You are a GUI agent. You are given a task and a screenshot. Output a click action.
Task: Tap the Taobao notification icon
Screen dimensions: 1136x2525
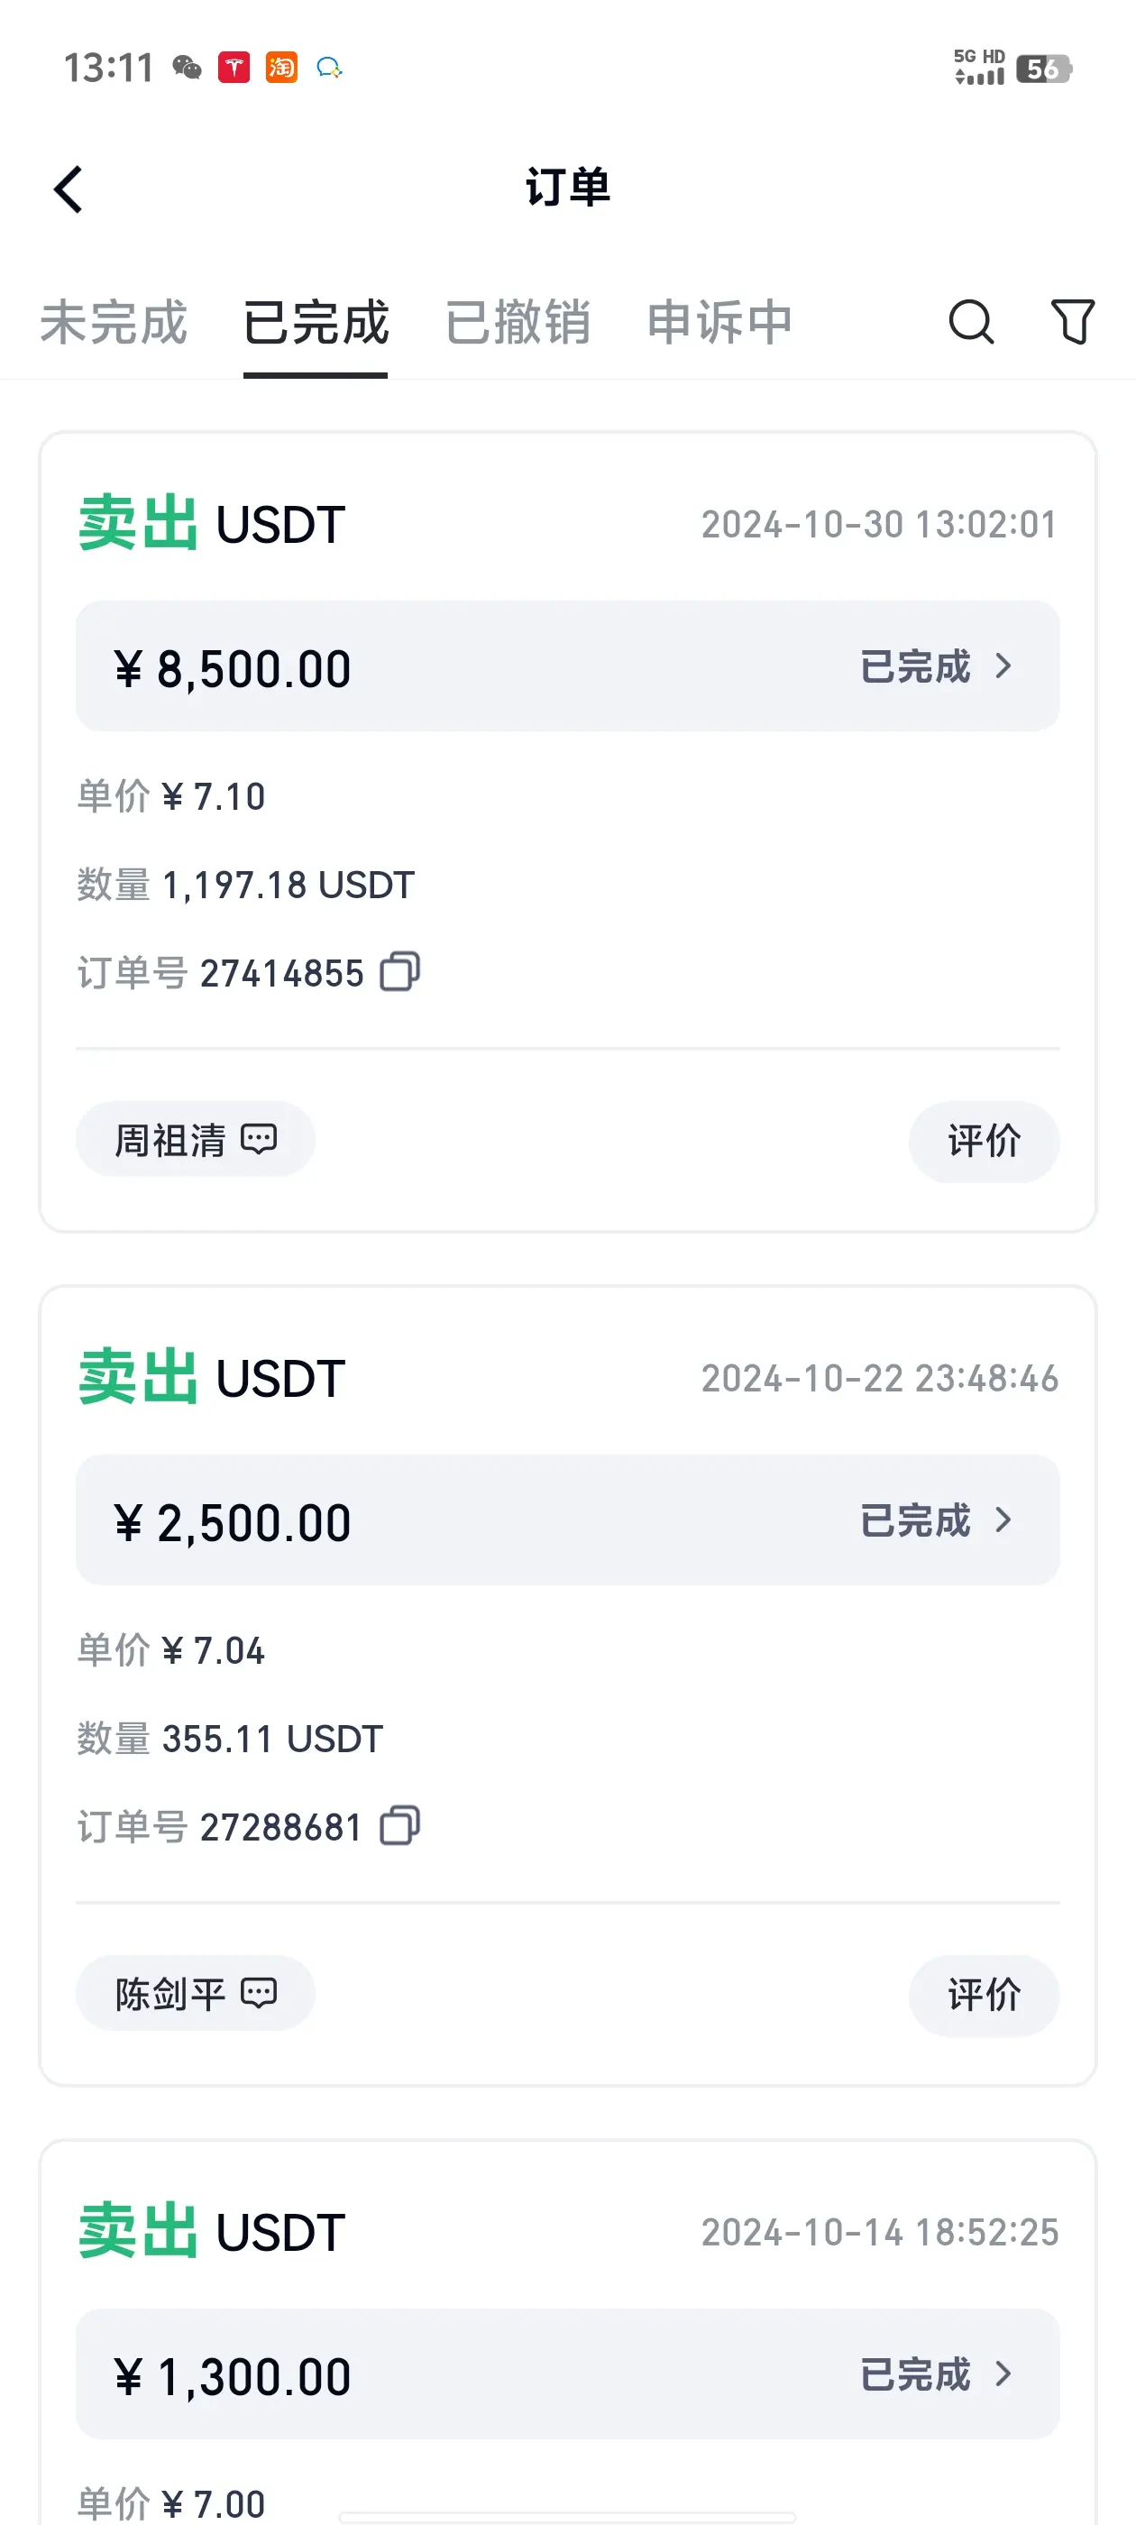[281, 68]
